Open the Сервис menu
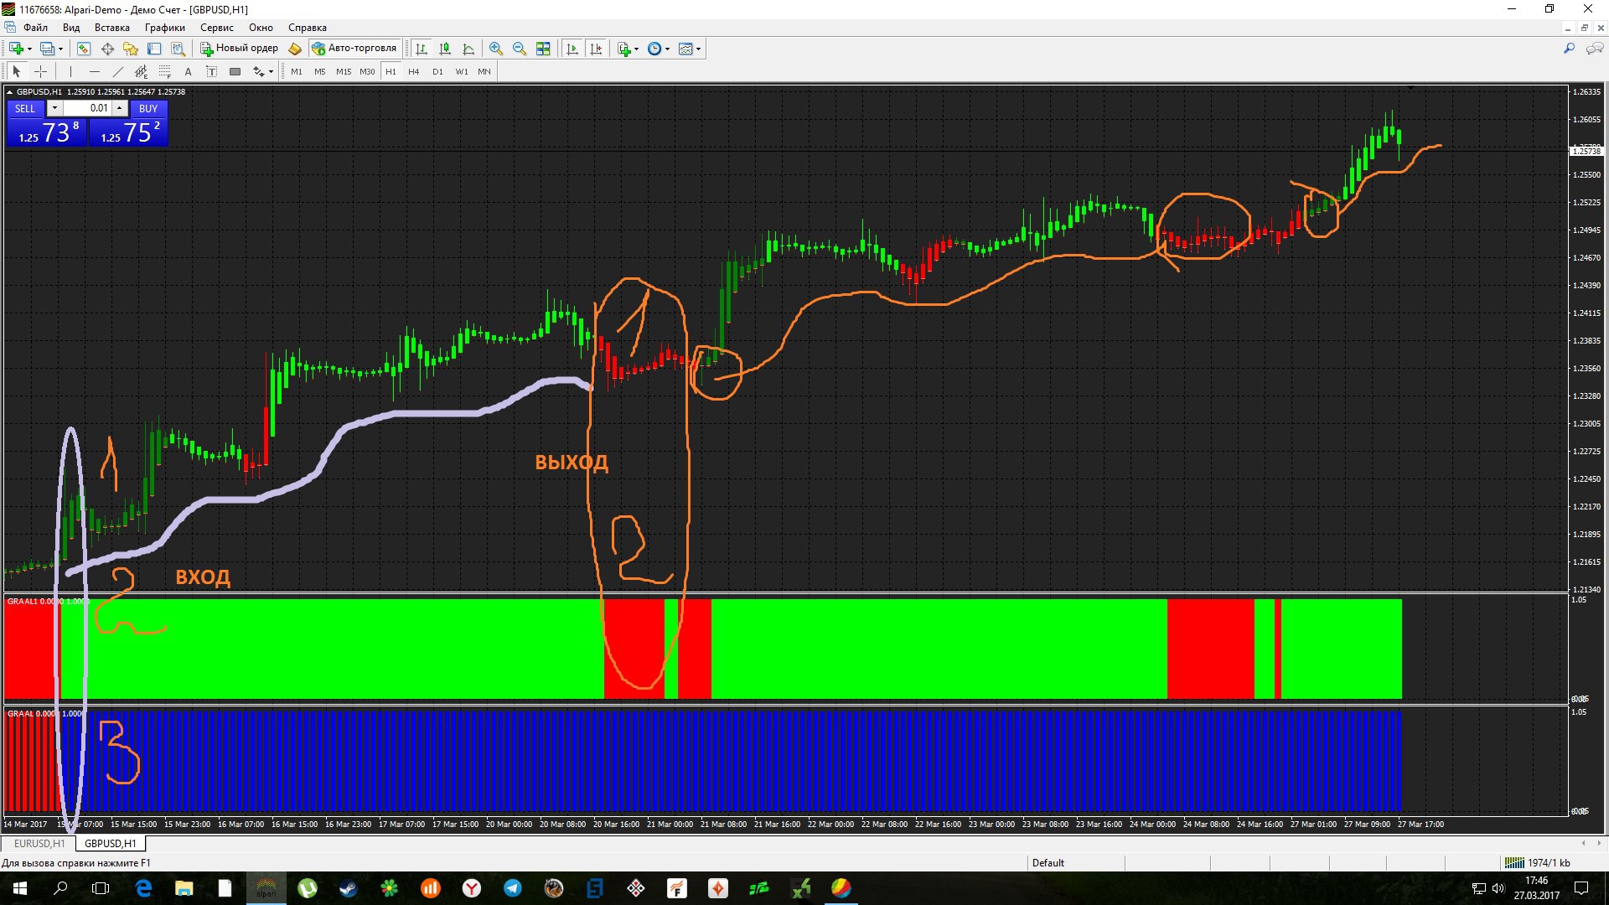The image size is (1609, 905). pyautogui.click(x=217, y=28)
